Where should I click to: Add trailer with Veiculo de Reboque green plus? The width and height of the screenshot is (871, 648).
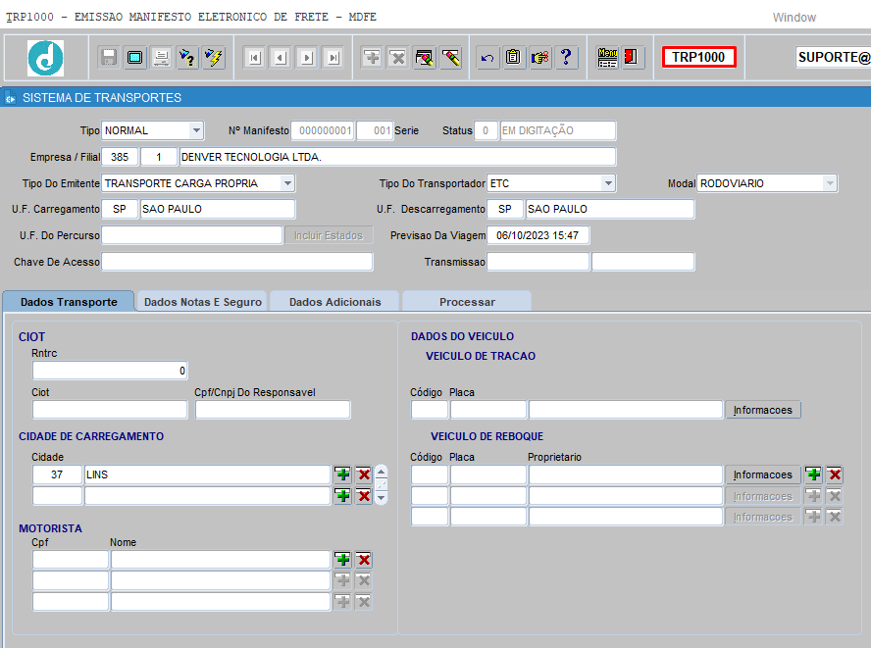[x=814, y=474]
